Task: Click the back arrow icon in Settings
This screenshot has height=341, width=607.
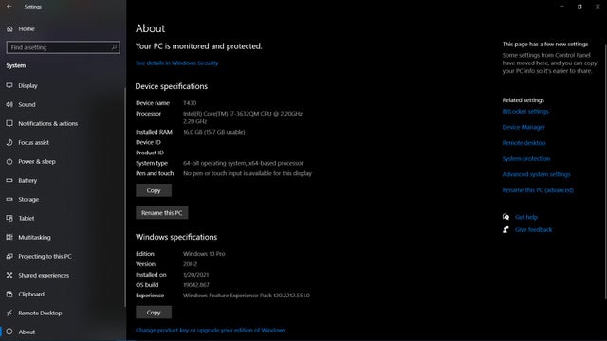Action: (x=9, y=7)
